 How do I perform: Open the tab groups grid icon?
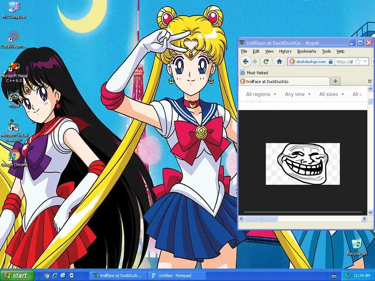pos(370,81)
